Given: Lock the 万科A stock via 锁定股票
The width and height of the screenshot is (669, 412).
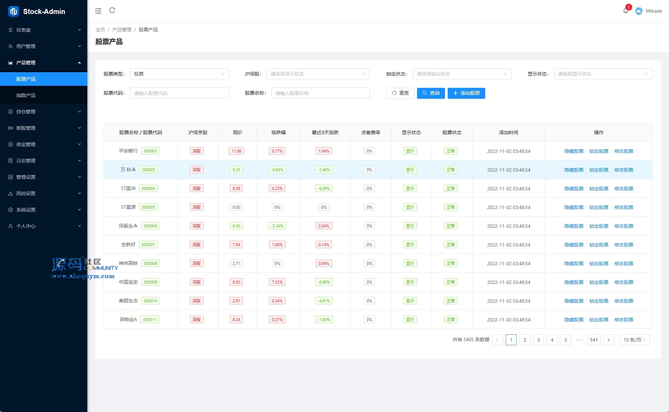Looking at the screenshot, I should 599,170.
